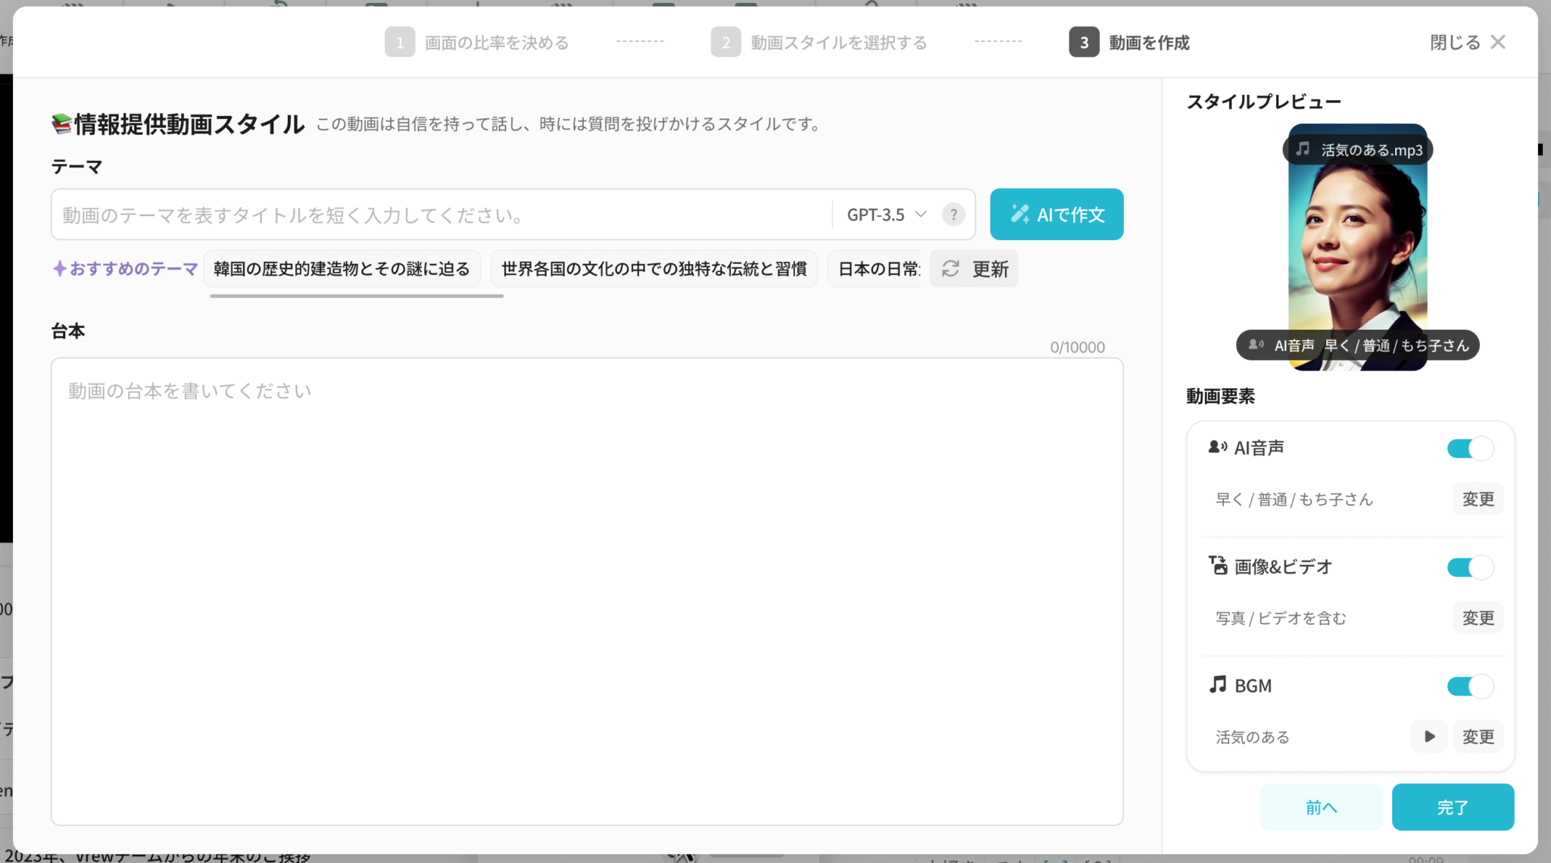Click the refresh icon next to 更新
The image size is (1551, 863).
point(950,269)
